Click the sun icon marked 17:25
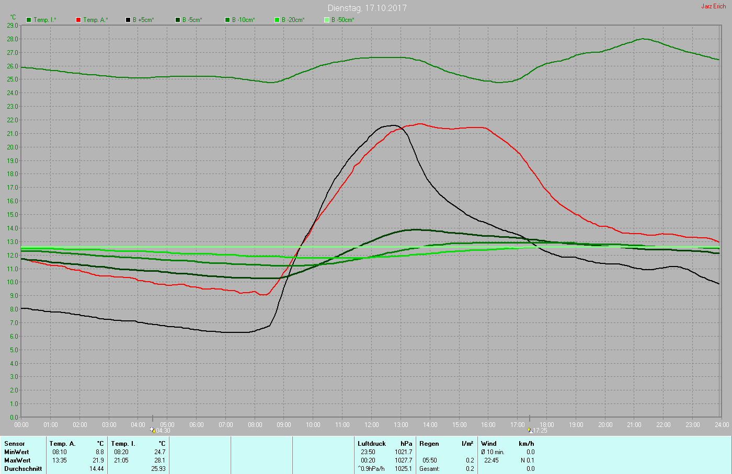 pos(530,430)
